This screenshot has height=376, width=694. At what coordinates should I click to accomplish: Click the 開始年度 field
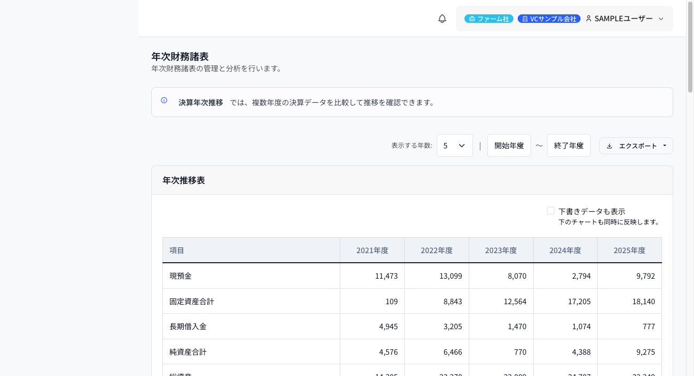[x=509, y=145]
